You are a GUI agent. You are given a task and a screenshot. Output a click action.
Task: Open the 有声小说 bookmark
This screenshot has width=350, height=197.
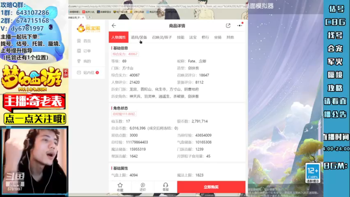tap(89, 12)
